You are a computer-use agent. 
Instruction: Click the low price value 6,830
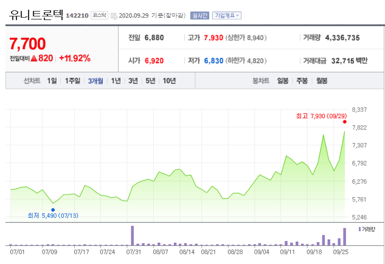213,61
